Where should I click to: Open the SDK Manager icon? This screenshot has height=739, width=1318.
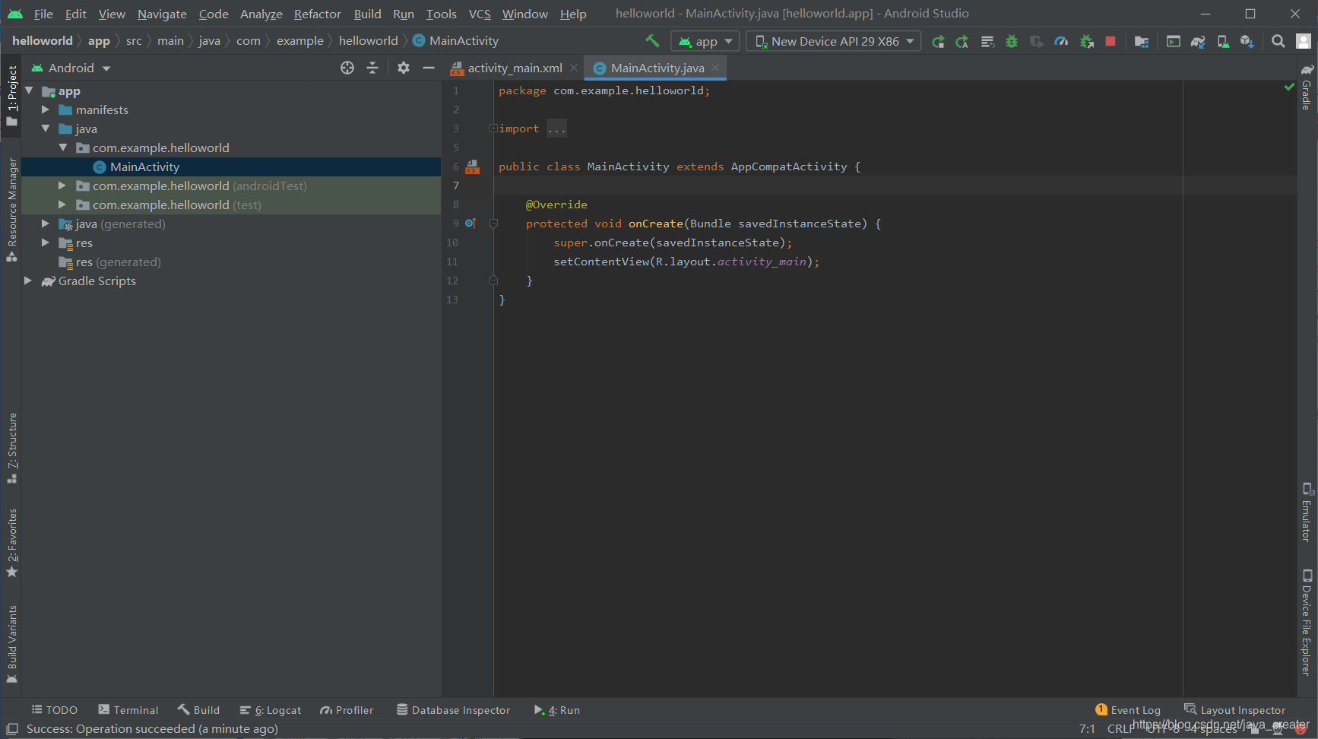pyautogui.click(x=1247, y=42)
